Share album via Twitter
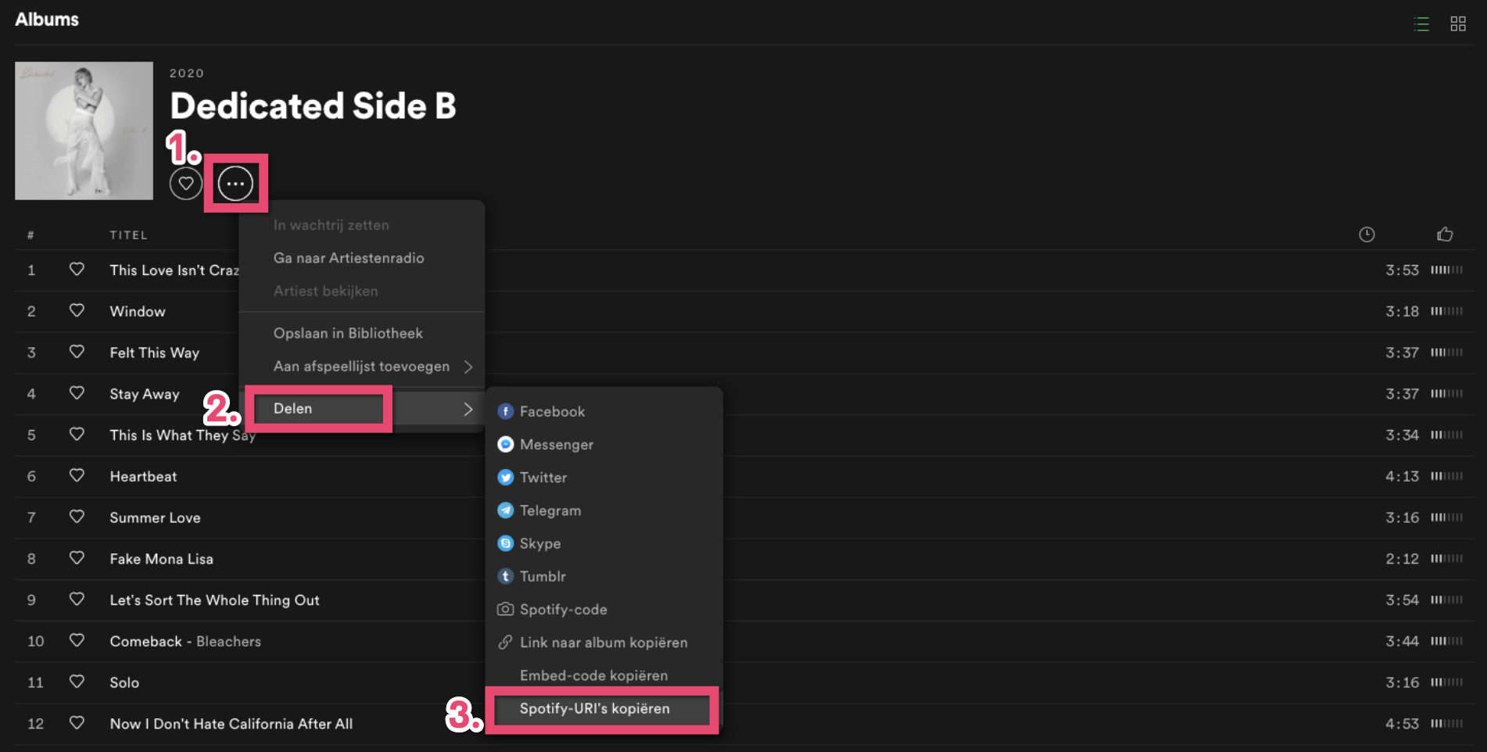 543,478
